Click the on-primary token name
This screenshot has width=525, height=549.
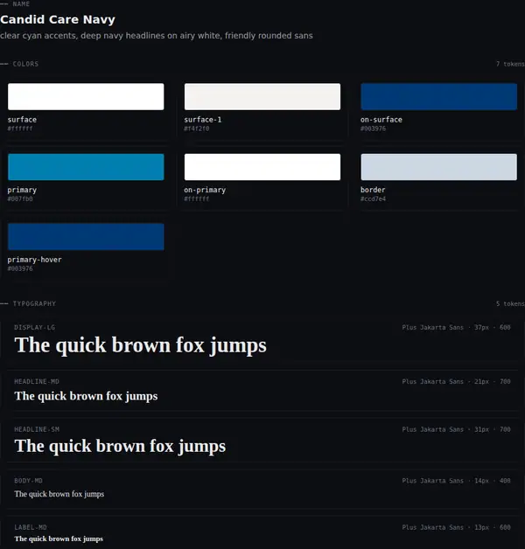click(x=205, y=190)
